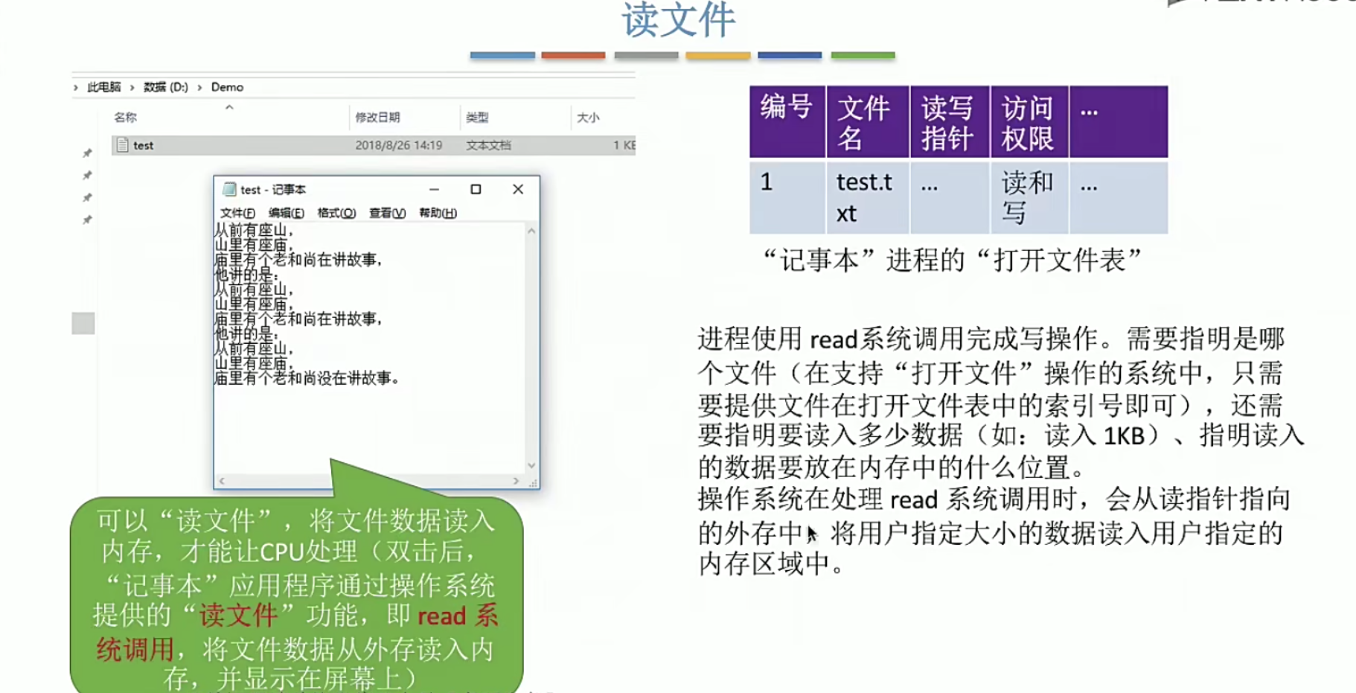Click the 2018/8/26 14:19 date of test
The image size is (1356, 693).
(398, 145)
